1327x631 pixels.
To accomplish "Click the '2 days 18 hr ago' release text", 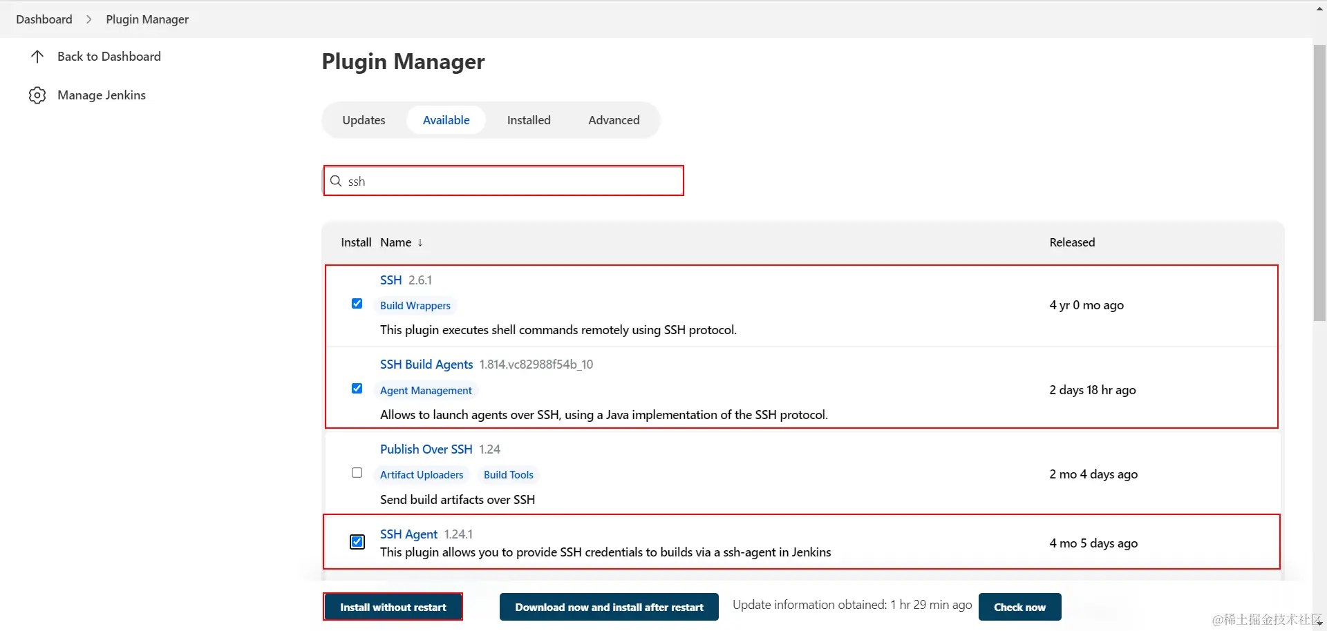I will coord(1093,390).
